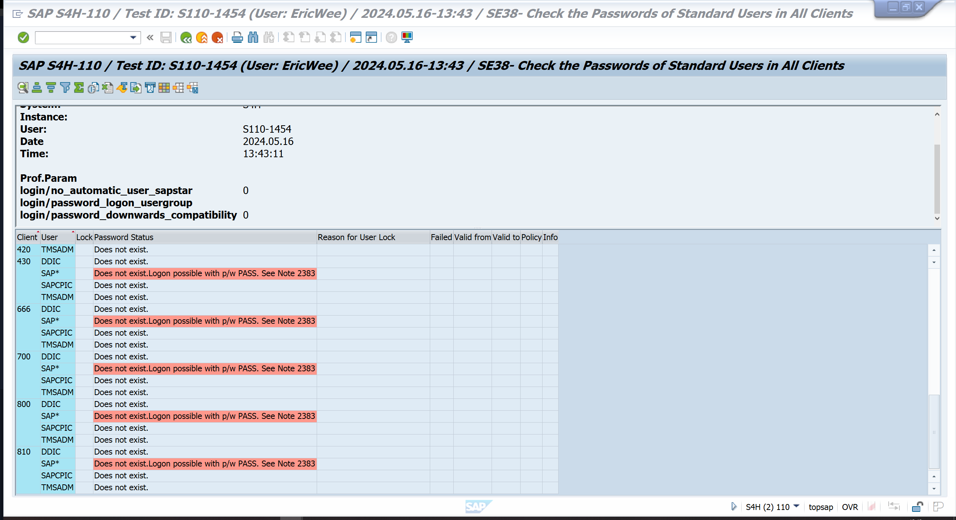Click the Print icon
This screenshot has width=956, height=520.
pos(237,38)
